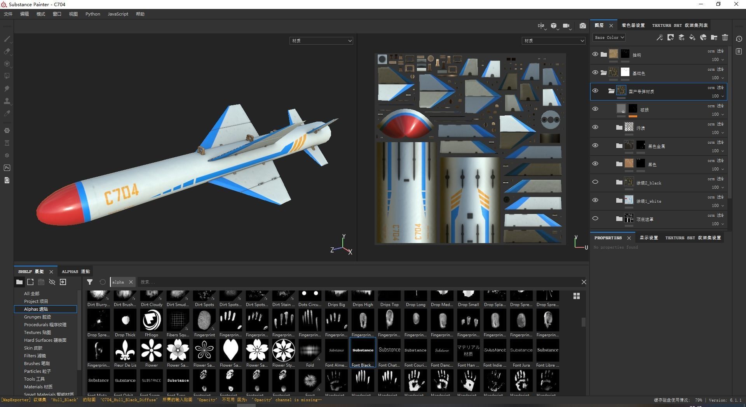Select Grunges 脏迹 shelf category
Screen dimensions: 746x407
click(38, 317)
